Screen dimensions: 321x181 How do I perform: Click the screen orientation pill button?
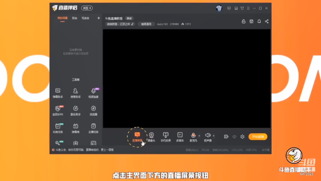(146, 24)
